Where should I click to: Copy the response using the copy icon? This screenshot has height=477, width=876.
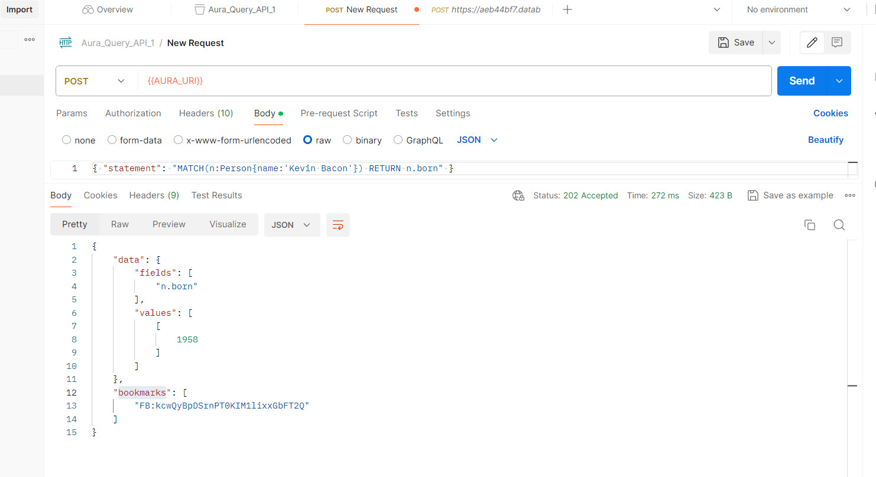click(x=810, y=224)
